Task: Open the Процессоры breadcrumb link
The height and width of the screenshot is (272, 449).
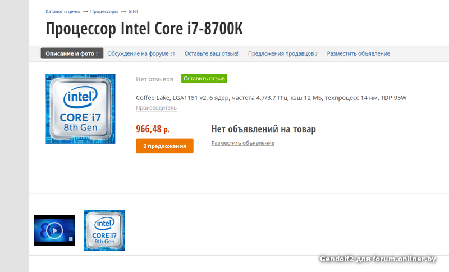Action: point(104,11)
